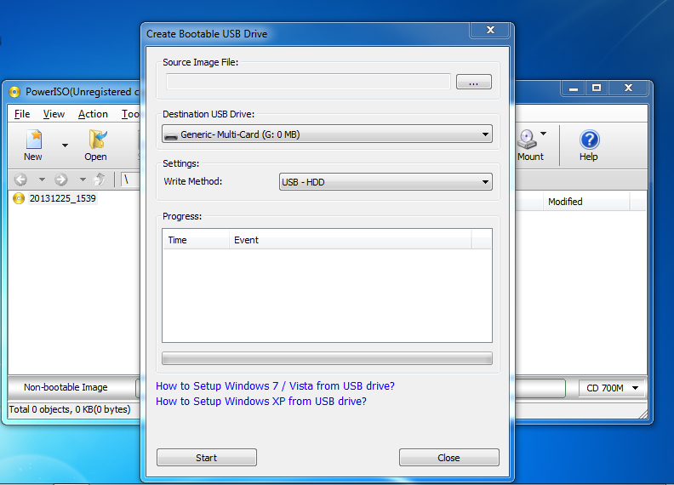This screenshot has width=674, height=485.
Task: Click the Forward navigation arrow in PowerISO
Action: pyautogui.click(x=61, y=179)
